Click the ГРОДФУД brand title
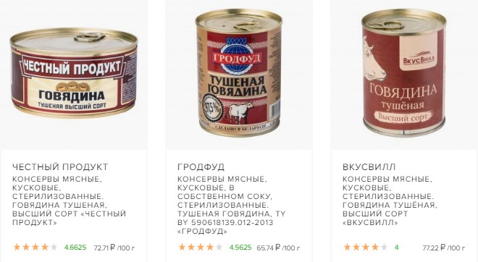The width and height of the screenshot is (478, 262). (x=201, y=167)
